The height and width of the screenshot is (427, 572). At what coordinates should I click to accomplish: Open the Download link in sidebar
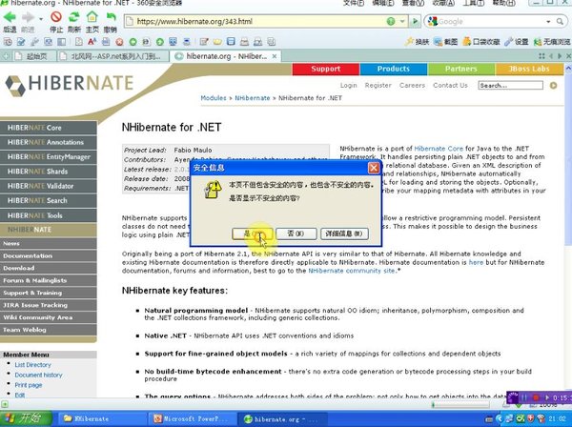19,268
